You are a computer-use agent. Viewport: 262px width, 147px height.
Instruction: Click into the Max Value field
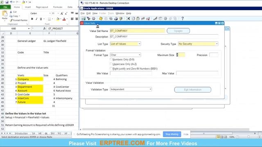[x=197, y=73]
